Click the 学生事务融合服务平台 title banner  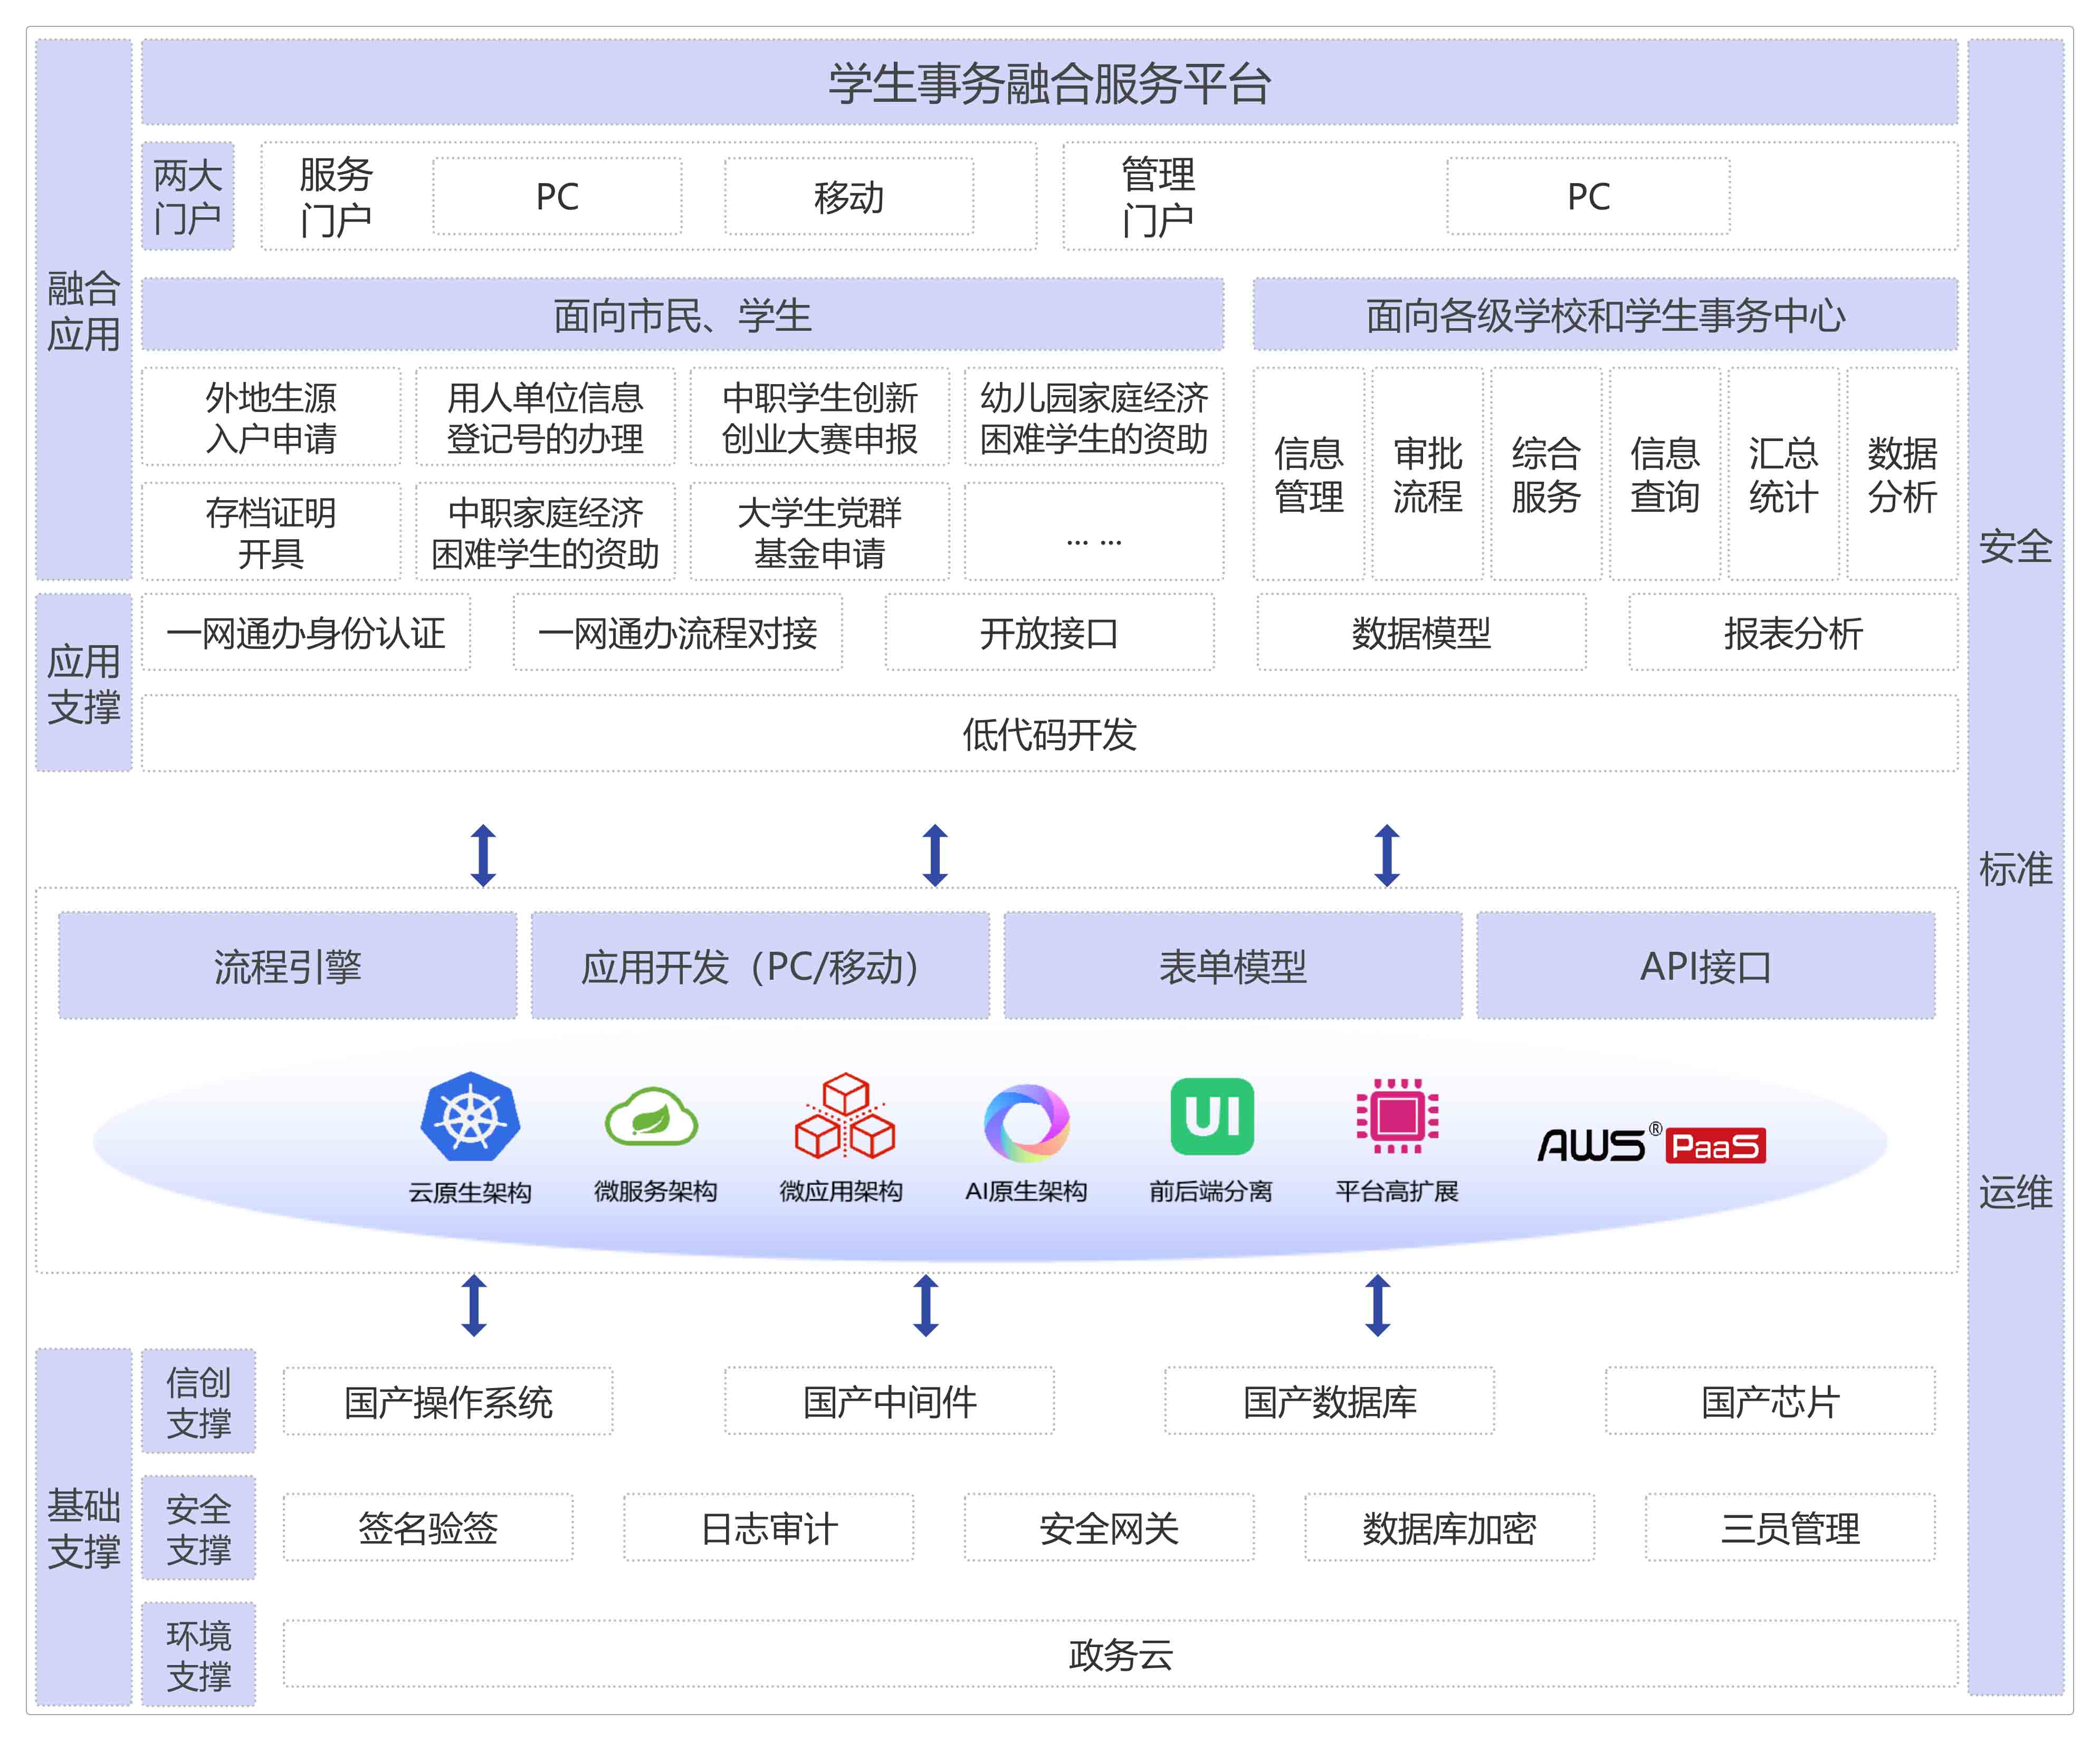point(1049,83)
